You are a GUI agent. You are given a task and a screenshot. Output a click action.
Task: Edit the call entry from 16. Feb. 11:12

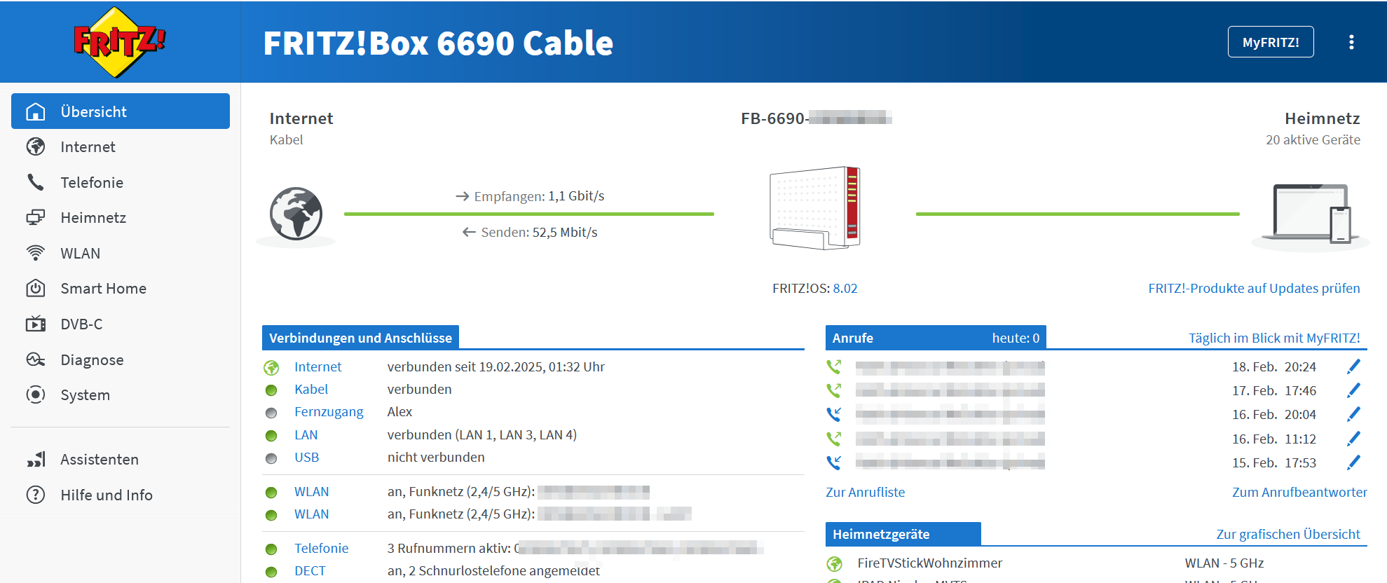pos(1353,439)
